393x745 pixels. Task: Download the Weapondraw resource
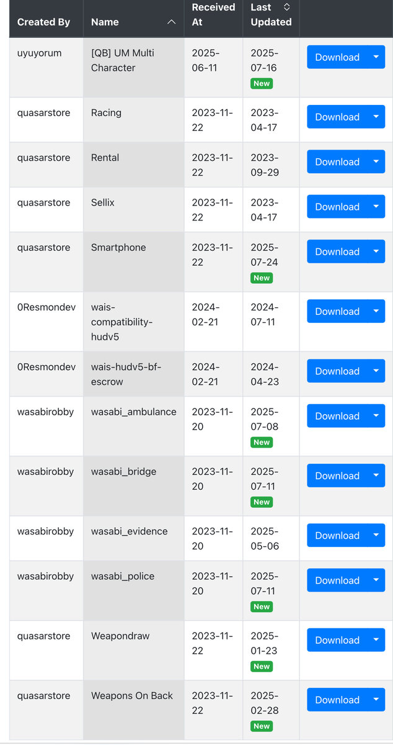pyautogui.click(x=337, y=640)
